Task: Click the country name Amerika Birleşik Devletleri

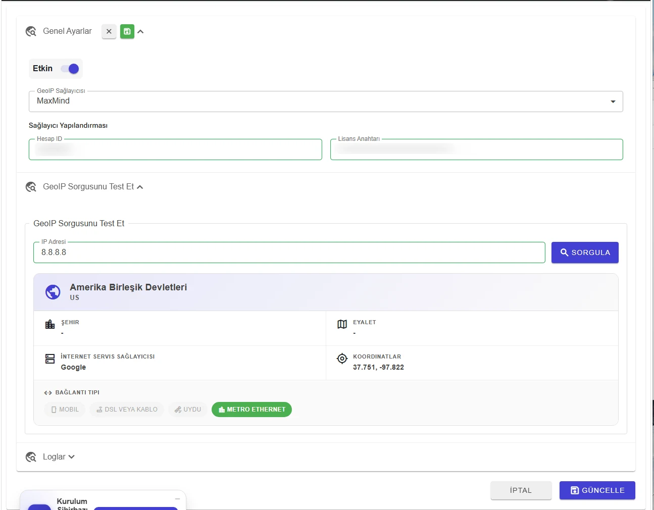Action: (x=128, y=287)
